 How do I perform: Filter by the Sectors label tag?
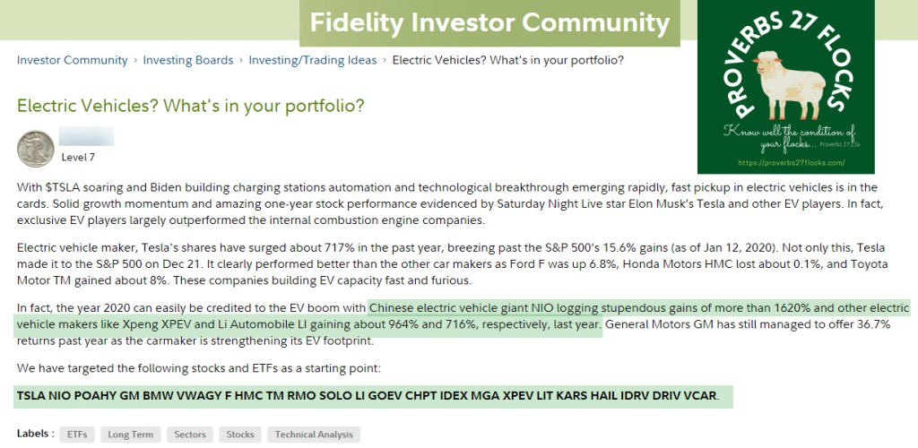tap(189, 435)
